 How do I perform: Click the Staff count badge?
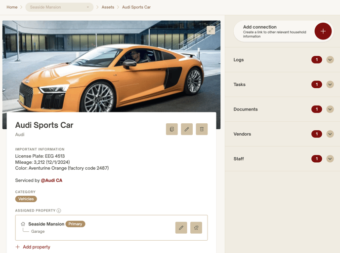[x=317, y=159]
